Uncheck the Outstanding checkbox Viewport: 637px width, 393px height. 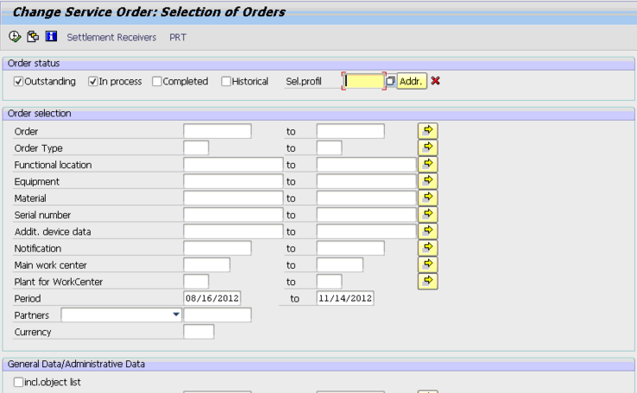(18, 82)
